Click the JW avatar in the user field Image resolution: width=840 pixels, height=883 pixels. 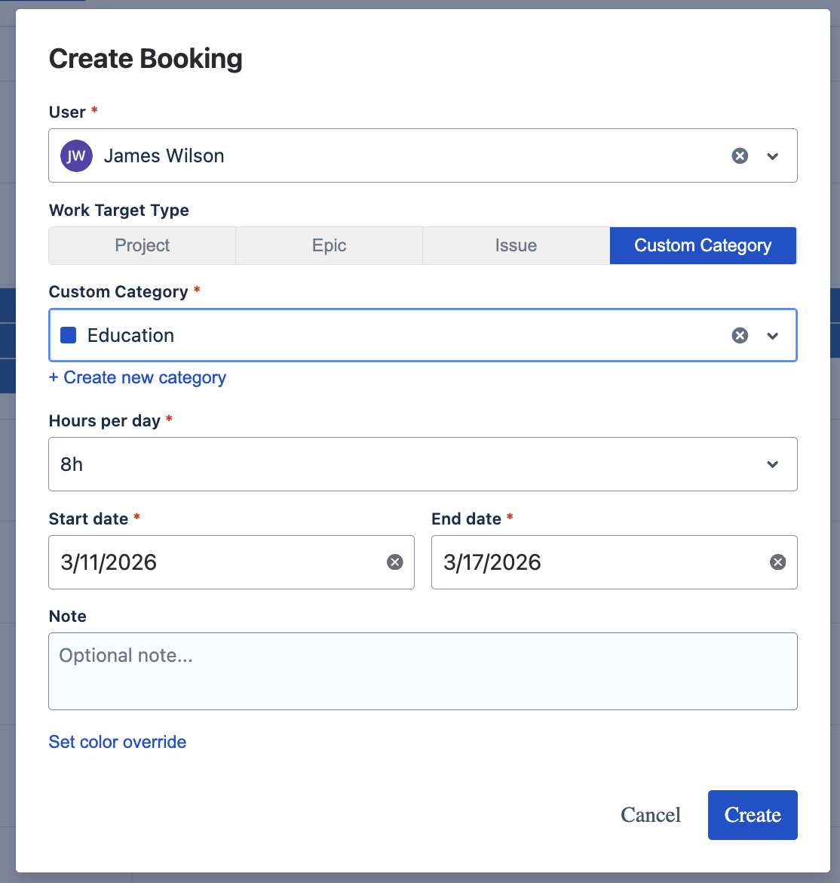point(76,155)
